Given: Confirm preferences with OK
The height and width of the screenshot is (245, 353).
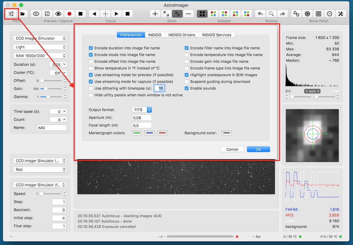Looking at the screenshot, I should point(259,149).
